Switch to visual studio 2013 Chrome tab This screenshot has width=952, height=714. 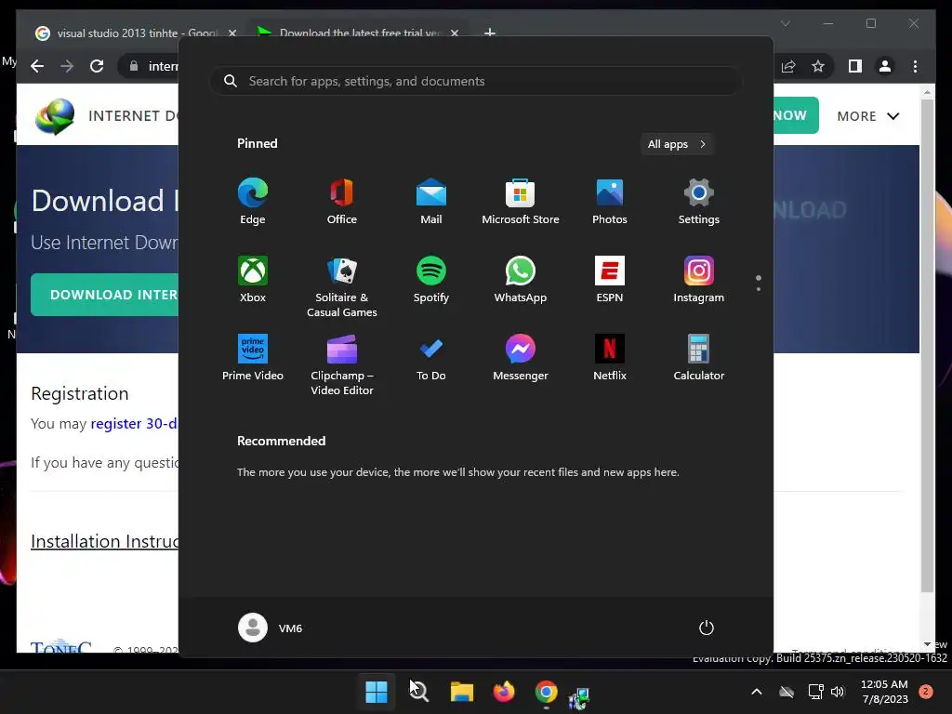coord(136,33)
